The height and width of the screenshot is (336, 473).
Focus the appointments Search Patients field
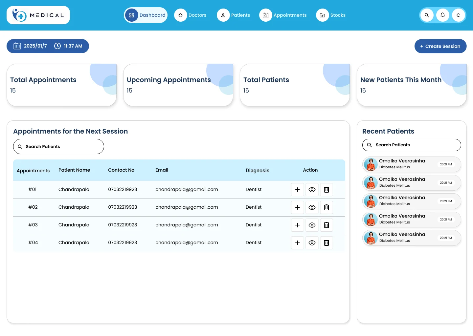[58, 146]
